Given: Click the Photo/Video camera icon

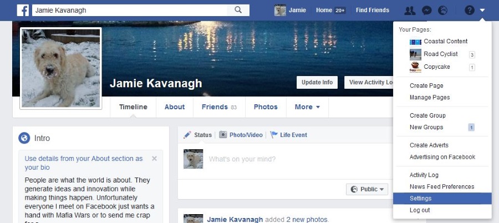Looking at the screenshot, I should click(223, 134).
